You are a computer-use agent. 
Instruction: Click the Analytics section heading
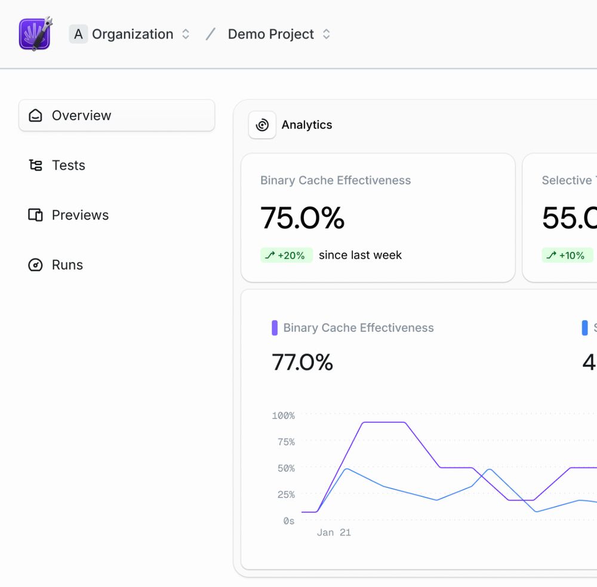tap(307, 125)
